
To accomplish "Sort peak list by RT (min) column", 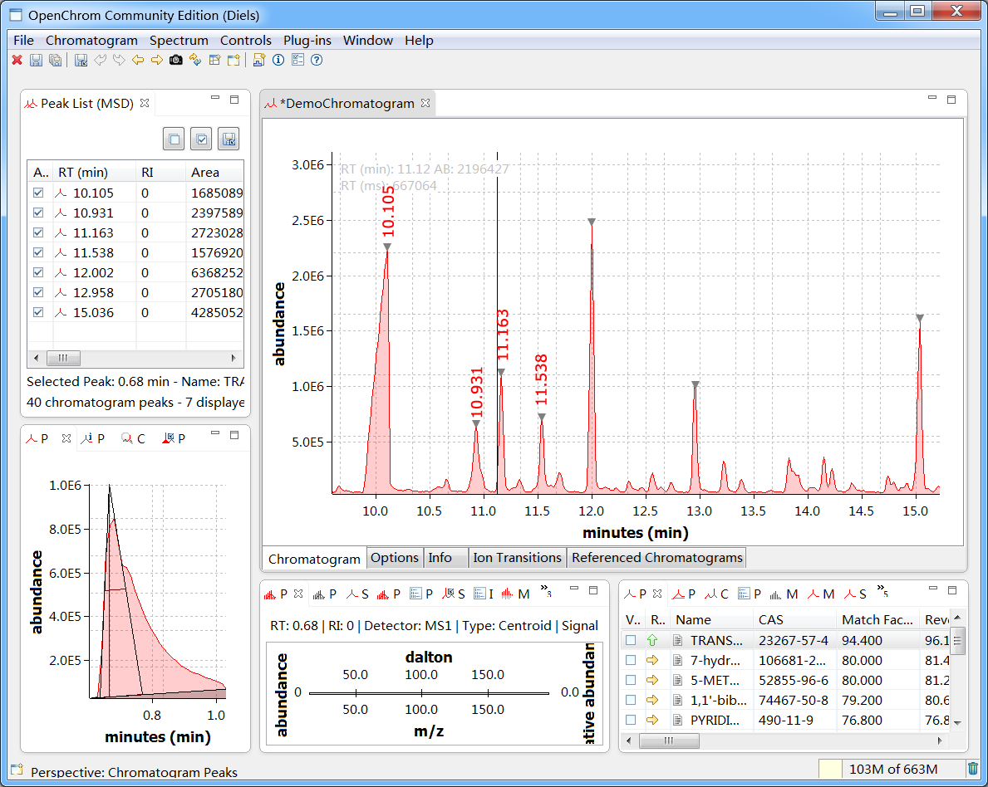I will (x=95, y=173).
